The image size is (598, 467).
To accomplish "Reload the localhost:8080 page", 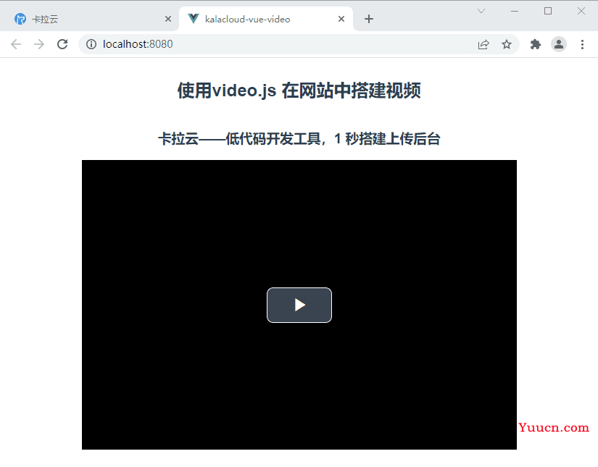I will [62, 44].
